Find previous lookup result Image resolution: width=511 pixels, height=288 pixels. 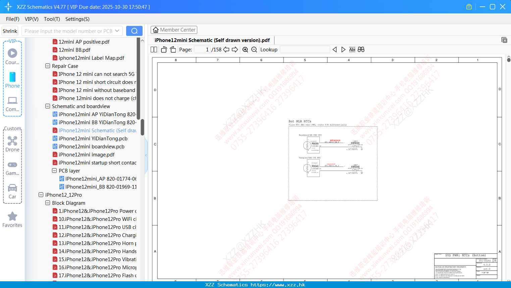pos(335,50)
